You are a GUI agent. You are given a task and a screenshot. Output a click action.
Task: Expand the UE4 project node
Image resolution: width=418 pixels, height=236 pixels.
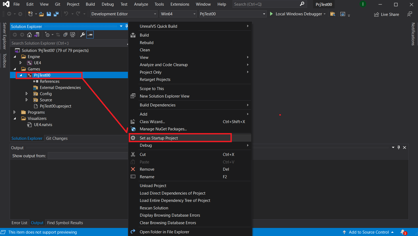pos(21,63)
